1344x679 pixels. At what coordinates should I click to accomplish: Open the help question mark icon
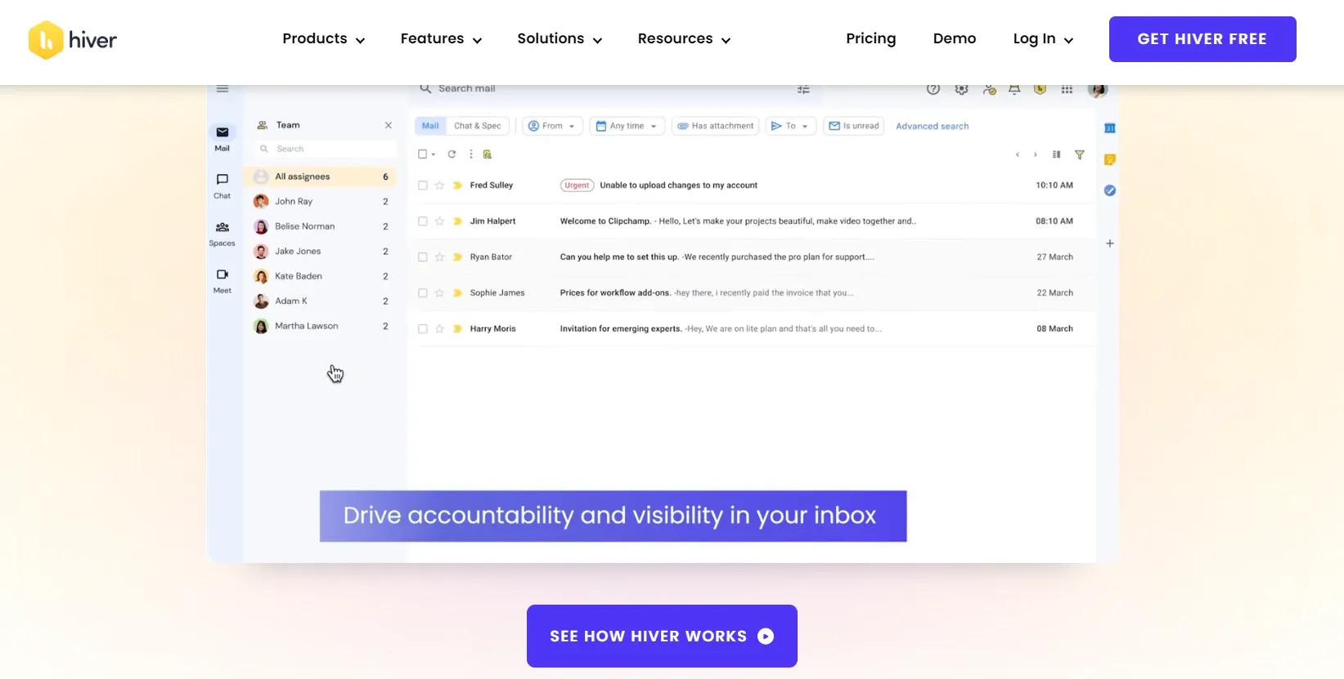point(933,89)
